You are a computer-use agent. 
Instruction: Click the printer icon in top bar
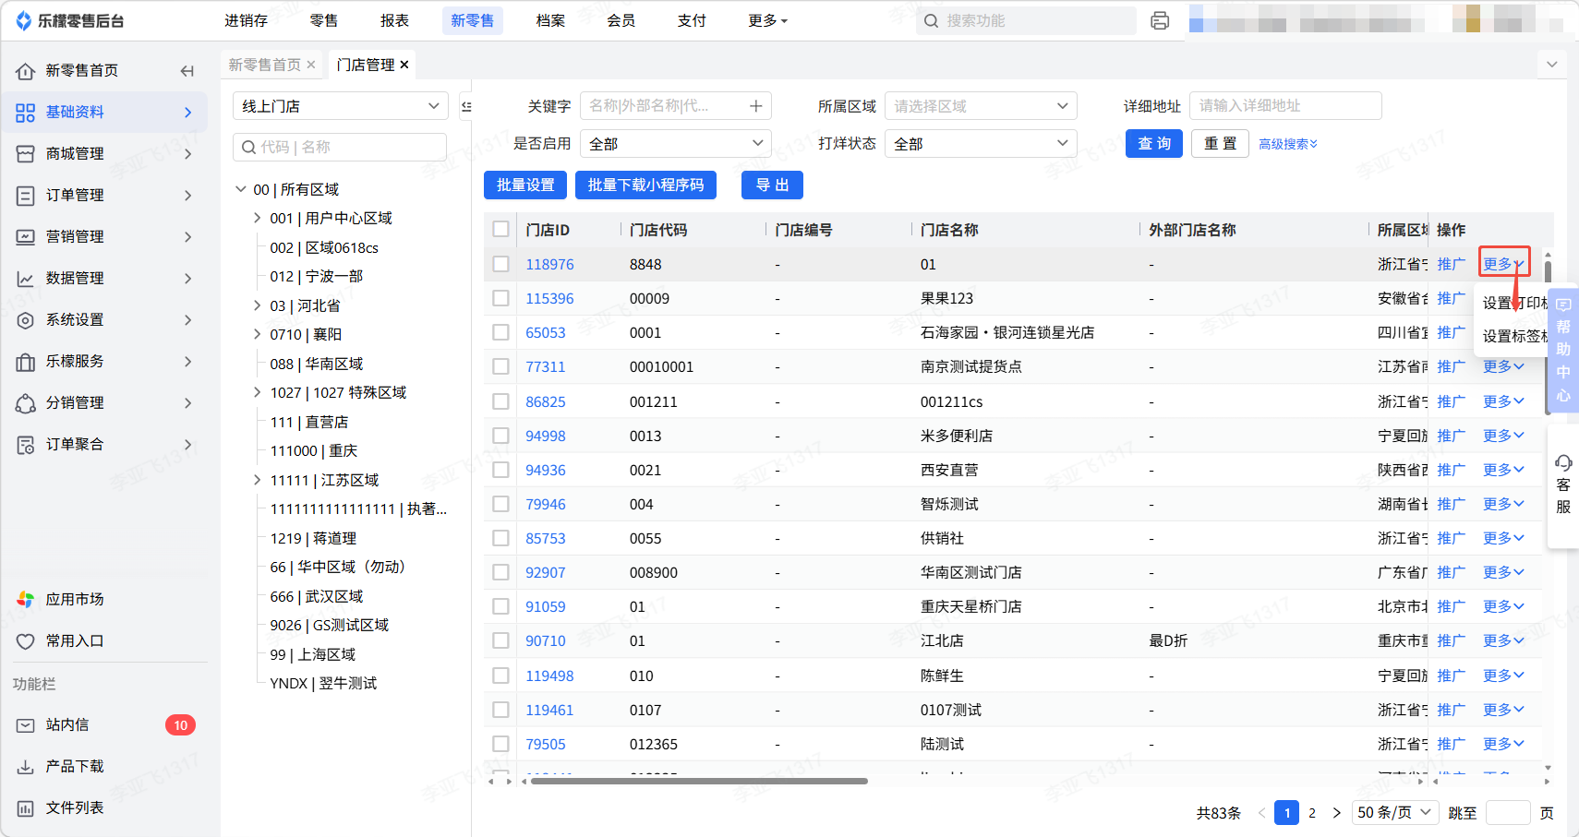(x=1160, y=20)
